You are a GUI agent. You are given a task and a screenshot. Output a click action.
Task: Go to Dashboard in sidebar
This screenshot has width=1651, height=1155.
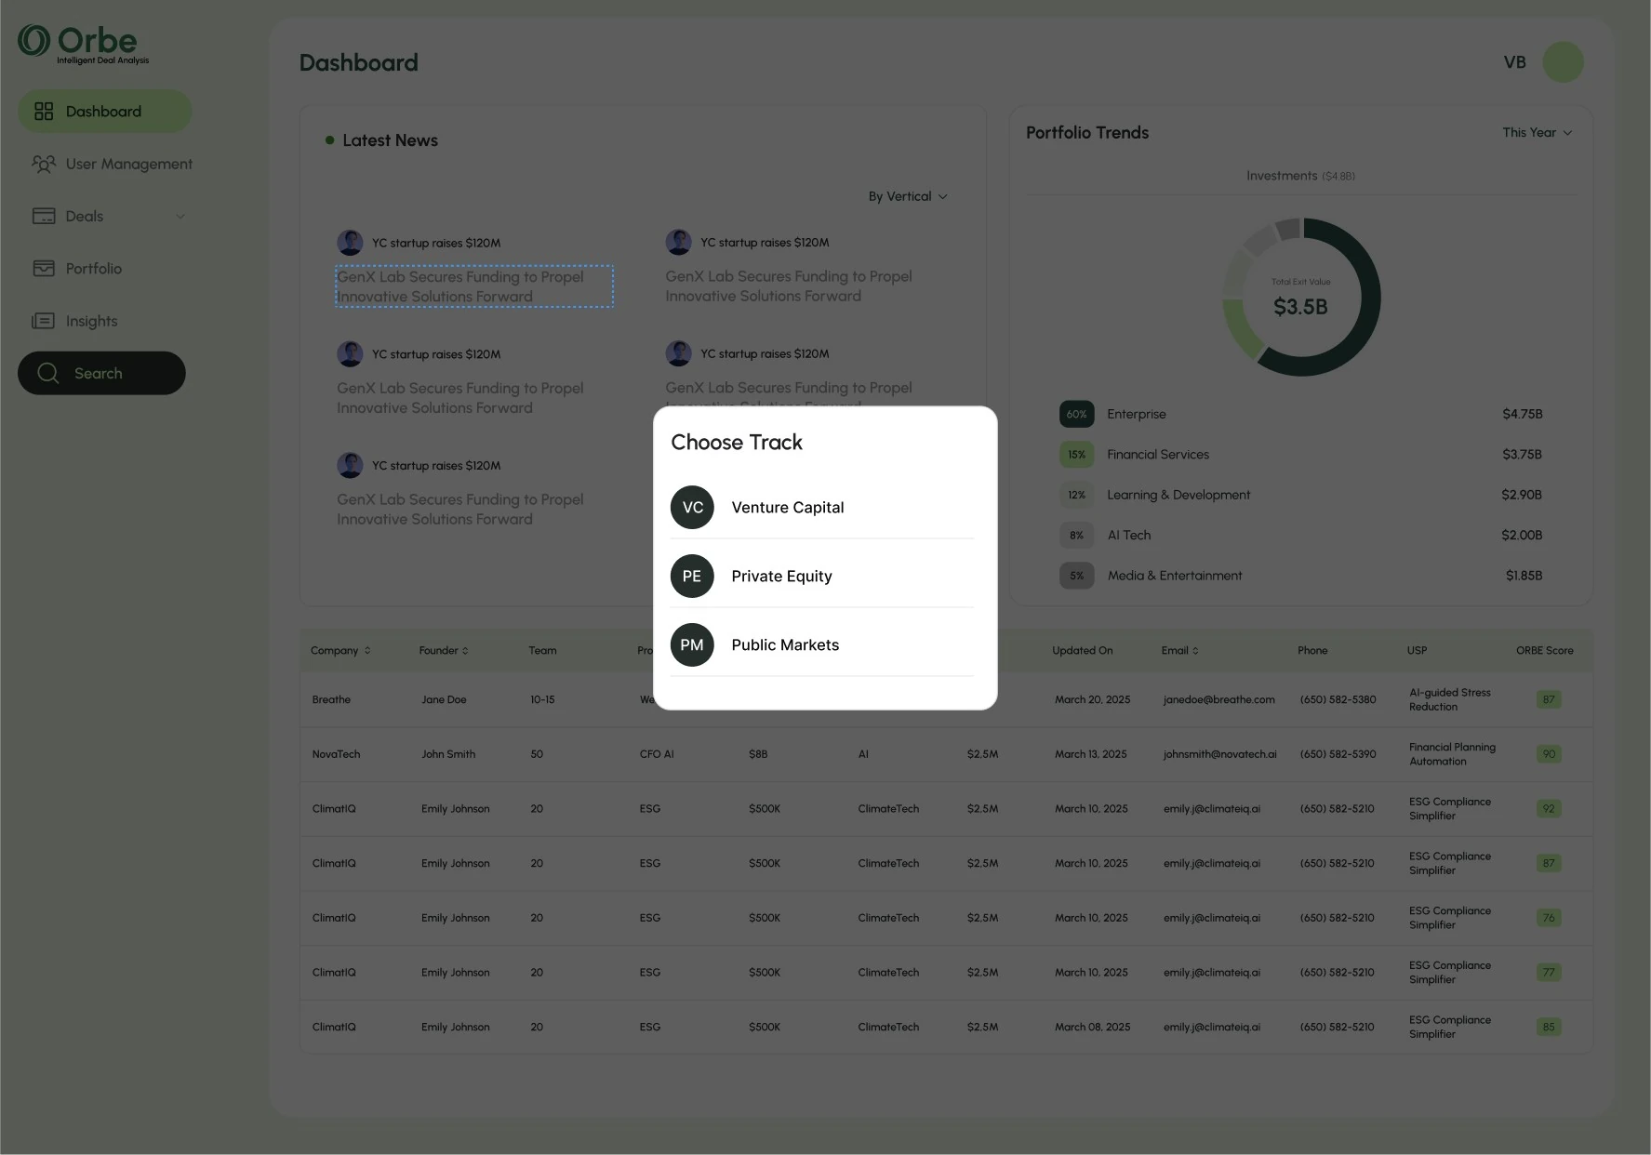coord(105,112)
